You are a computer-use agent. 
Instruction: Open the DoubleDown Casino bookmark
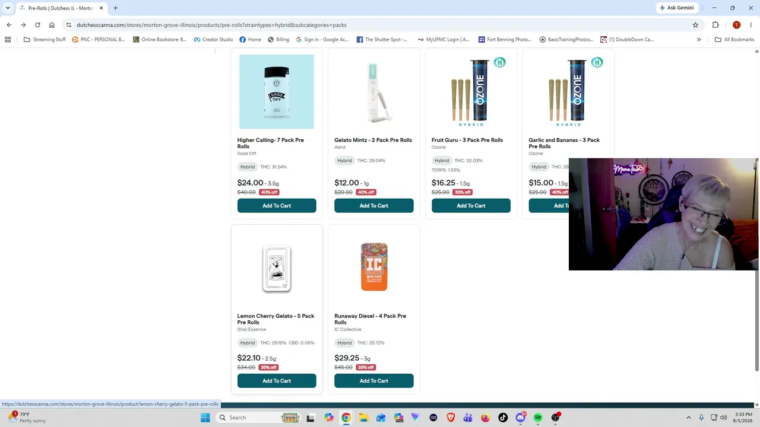(626, 40)
